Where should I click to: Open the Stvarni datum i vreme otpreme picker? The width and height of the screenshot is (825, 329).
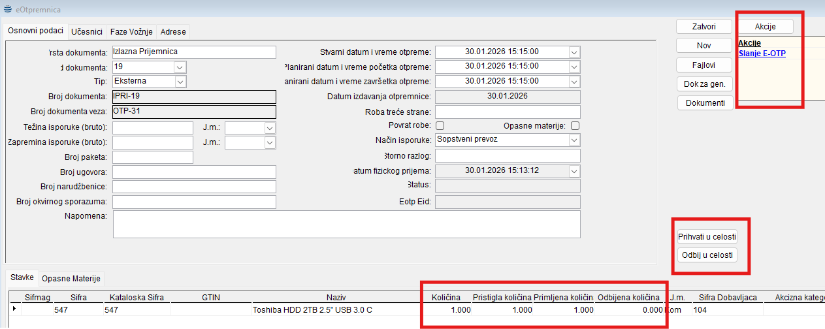tap(574, 52)
